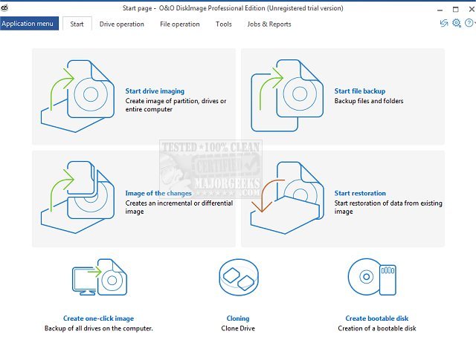476x363 pixels.
Task: Click the Create bootable disk link
Action: 377,318
